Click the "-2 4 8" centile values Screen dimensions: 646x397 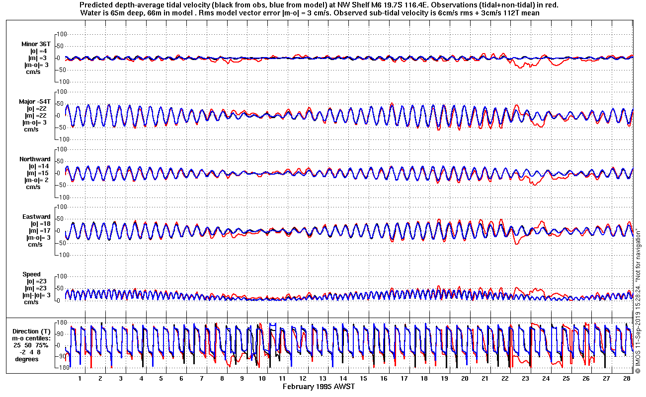point(30,352)
